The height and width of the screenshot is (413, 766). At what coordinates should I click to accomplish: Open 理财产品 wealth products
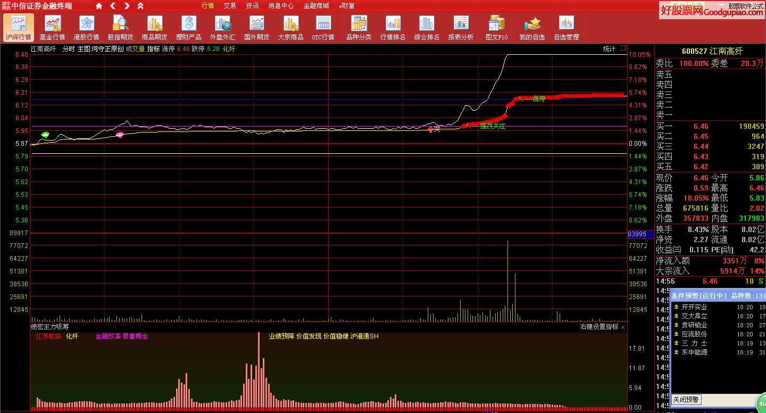[188, 28]
